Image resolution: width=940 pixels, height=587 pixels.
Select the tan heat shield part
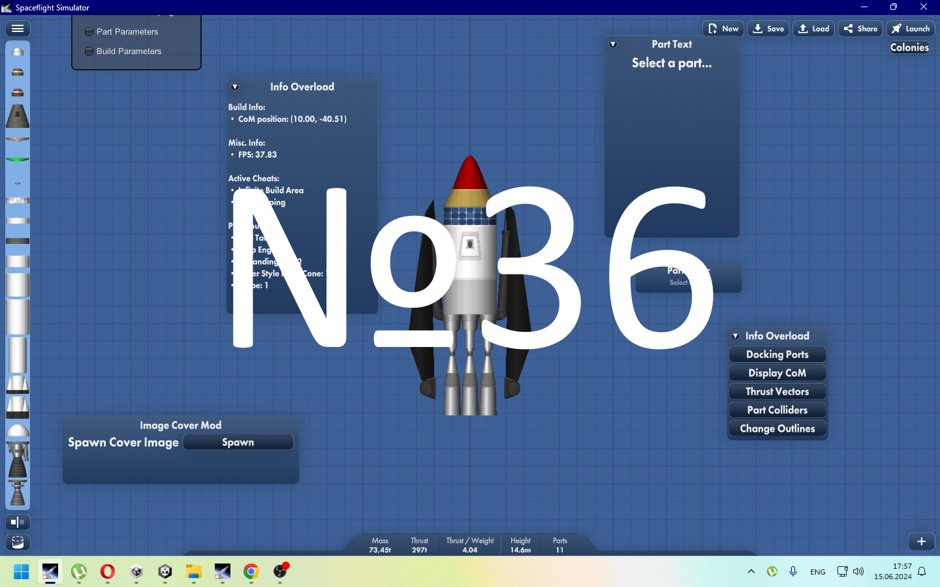(x=18, y=139)
